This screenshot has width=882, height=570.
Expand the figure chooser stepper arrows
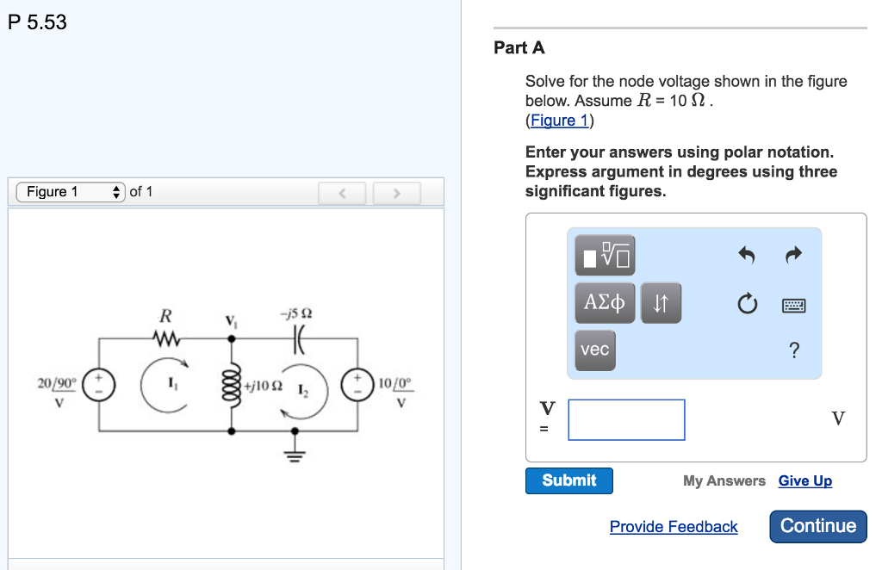117,191
